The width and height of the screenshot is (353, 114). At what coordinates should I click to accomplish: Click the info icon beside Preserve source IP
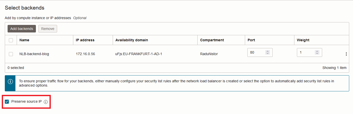point(46,102)
